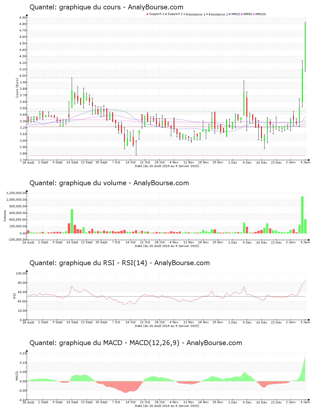Click the 'graphique du MACD' chart title
The height and width of the screenshot is (413, 320).
[135, 343]
